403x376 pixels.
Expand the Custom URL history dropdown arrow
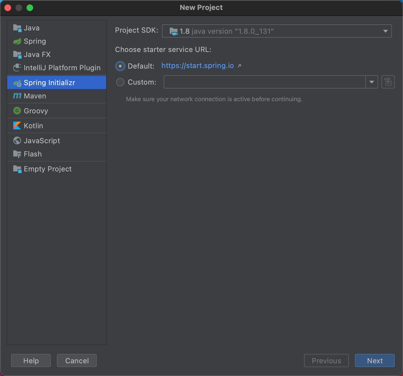click(x=372, y=82)
